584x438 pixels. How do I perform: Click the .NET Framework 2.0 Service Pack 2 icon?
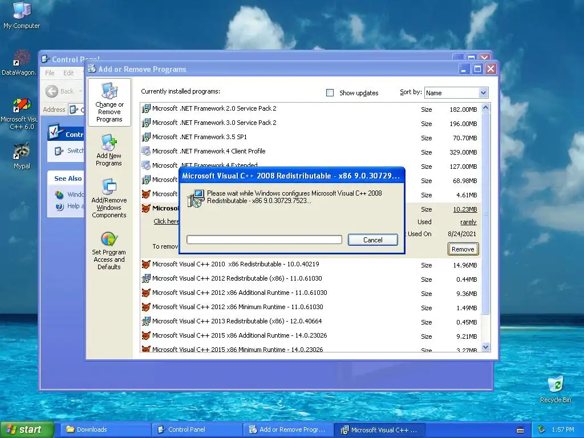pyautogui.click(x=146, y=109)
